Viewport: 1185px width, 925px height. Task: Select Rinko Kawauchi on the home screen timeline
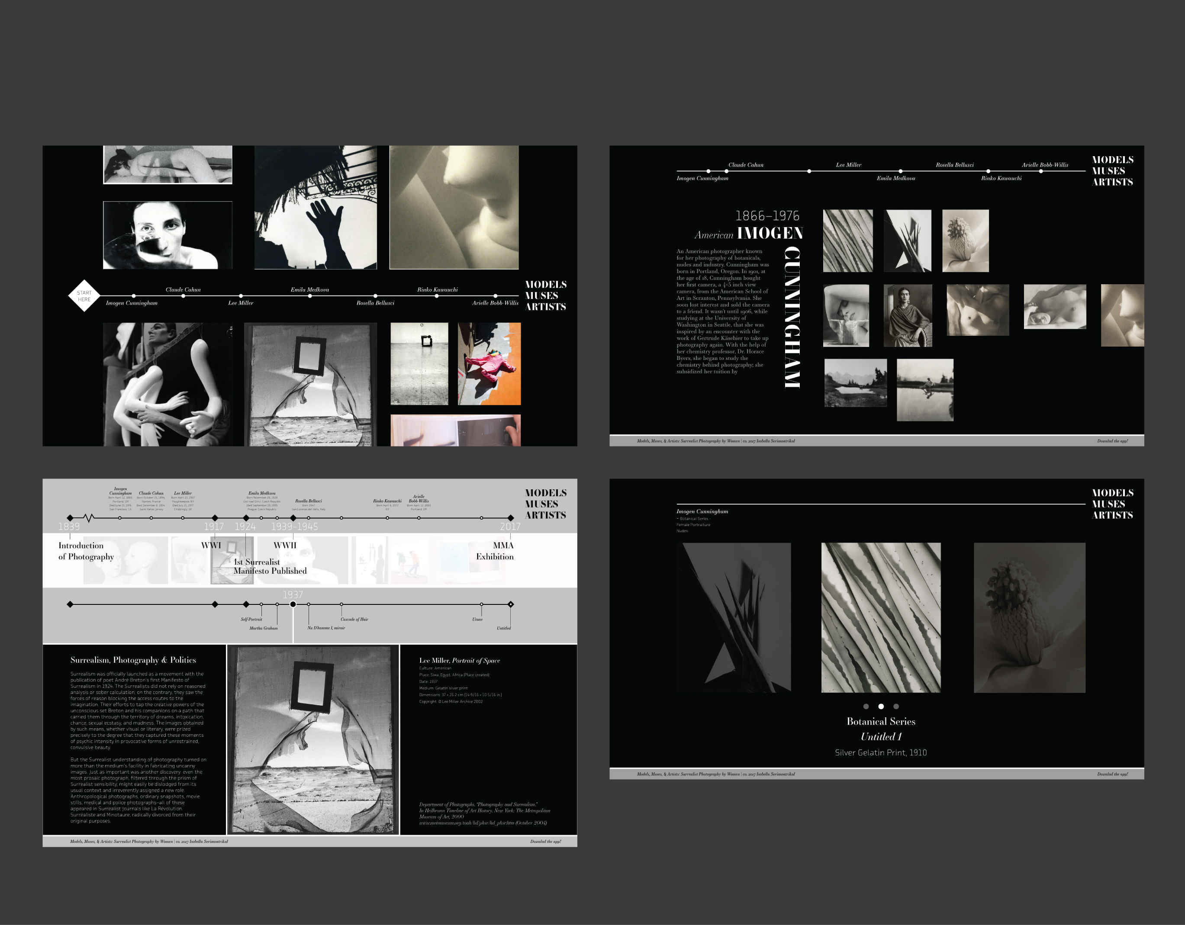pyautogui.click(x=437, y=290)
